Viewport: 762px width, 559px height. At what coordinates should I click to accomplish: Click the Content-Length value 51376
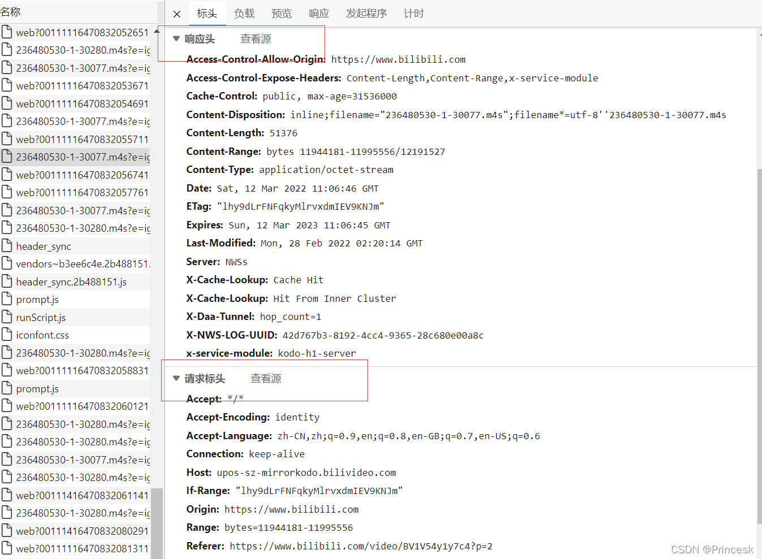point(283,133)
